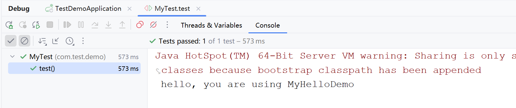The height and width of the screenshot is (108, 516).
Task: Switch to Threads & Variables tab
Action: (211, 25)
